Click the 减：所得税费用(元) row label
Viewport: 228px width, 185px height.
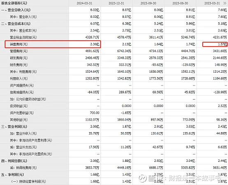(x=23, y=168)
